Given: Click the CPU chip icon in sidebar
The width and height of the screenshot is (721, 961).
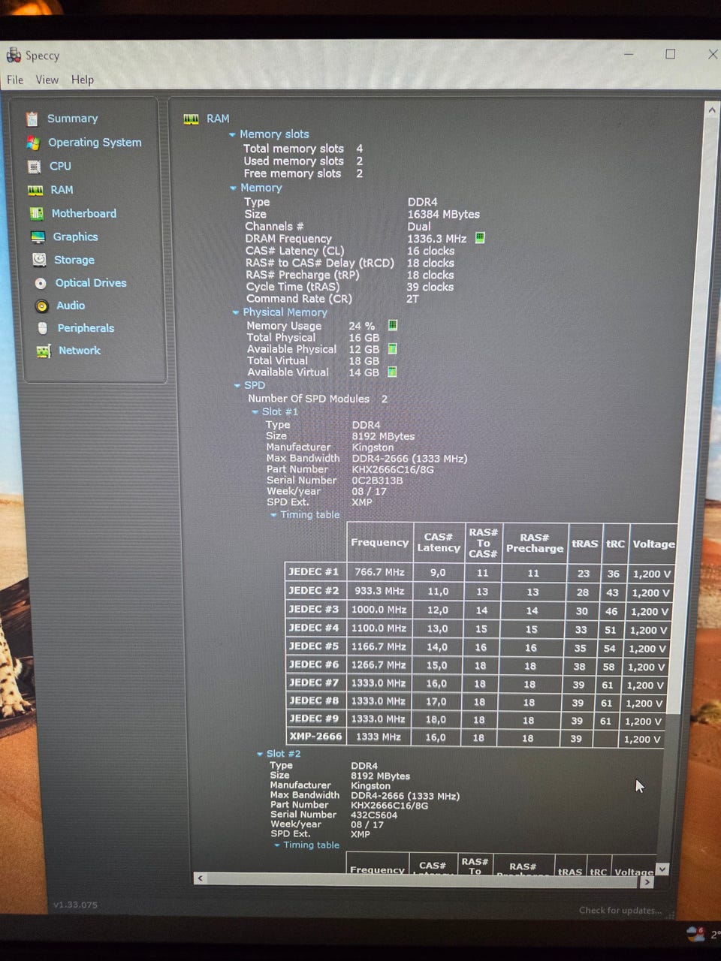Looking at the screenshot, I should [34, 167].
